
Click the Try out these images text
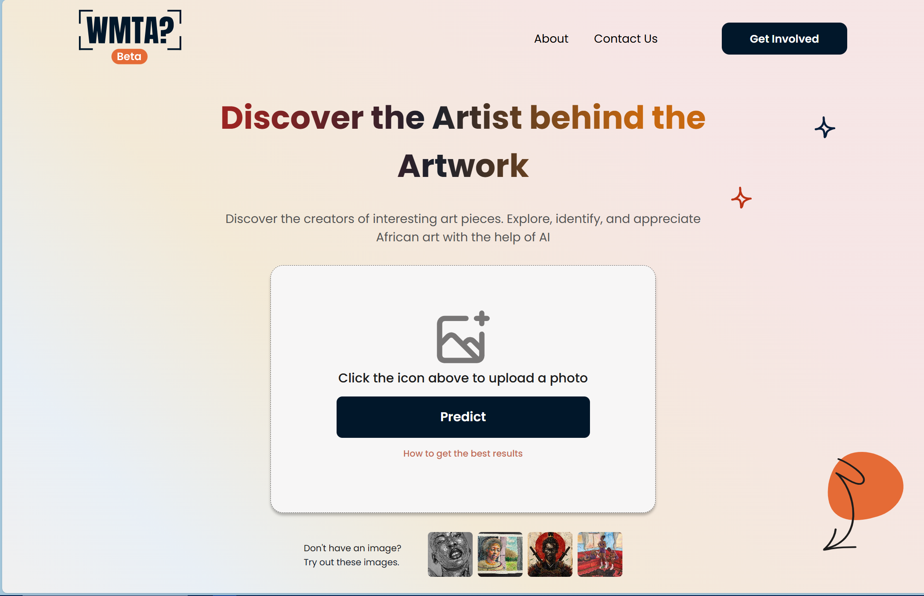point(352,562)
